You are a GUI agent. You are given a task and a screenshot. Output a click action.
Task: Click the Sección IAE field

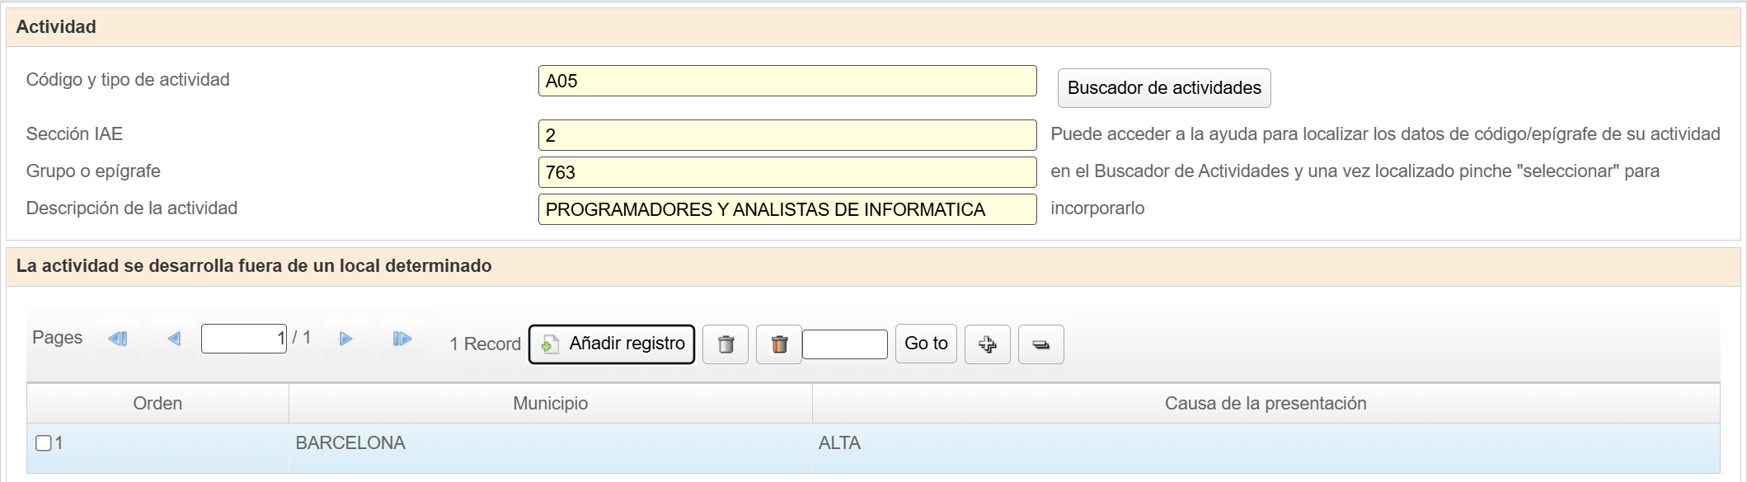[787, 135]
